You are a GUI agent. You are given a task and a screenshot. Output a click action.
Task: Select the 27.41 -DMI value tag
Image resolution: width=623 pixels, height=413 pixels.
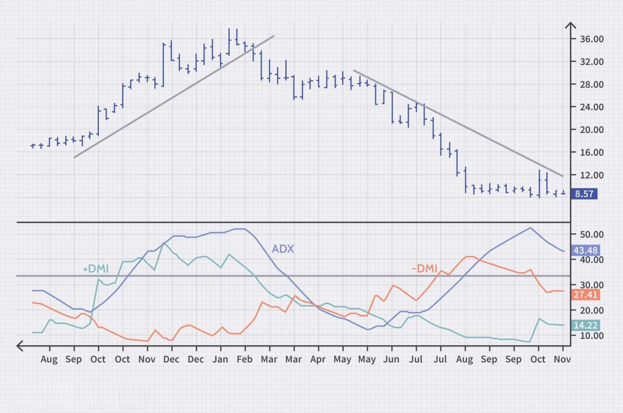(x=586, y=294)
